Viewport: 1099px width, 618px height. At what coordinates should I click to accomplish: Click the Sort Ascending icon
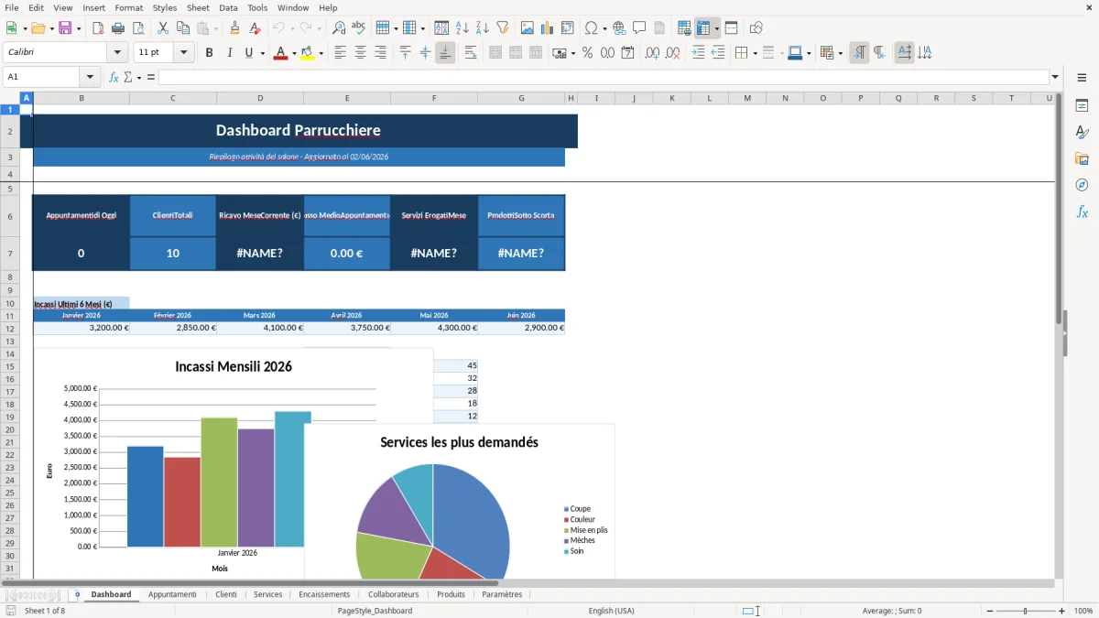[462, 28]
